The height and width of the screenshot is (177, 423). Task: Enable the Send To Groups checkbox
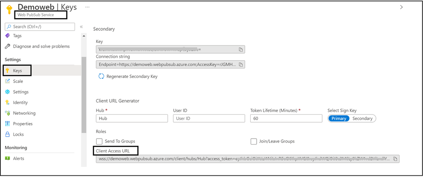99,141
